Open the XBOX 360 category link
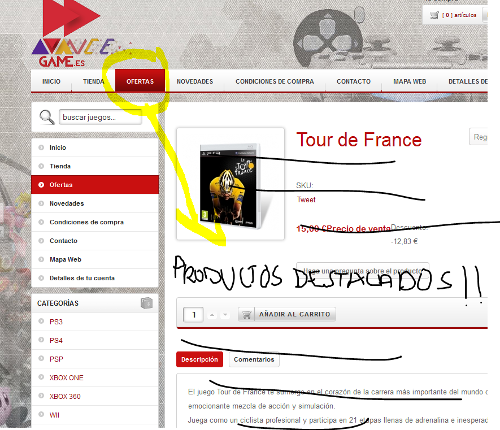The height and width of the screenshot is (430, 500). 65,397
